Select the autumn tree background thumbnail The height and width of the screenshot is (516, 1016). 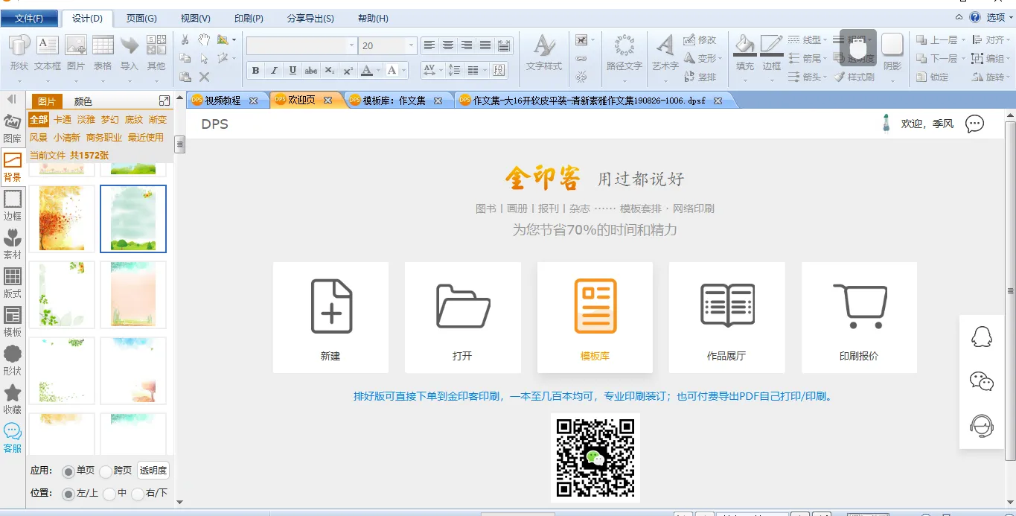pyautogui.click(x=62, y=219)
